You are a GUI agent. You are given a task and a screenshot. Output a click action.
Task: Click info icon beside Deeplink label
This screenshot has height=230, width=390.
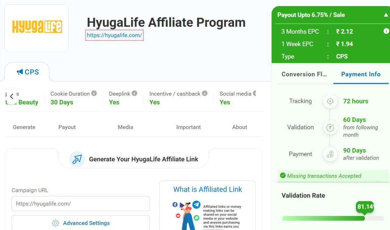pyautogui.click(x=135, y=93)
